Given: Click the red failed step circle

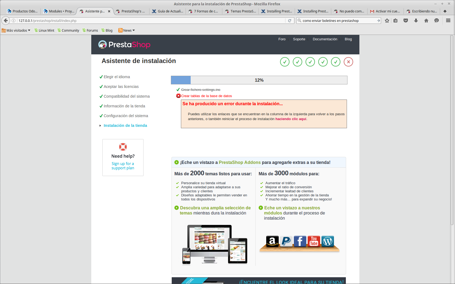Looking at the screenshot, I should [x=348, y=62].
